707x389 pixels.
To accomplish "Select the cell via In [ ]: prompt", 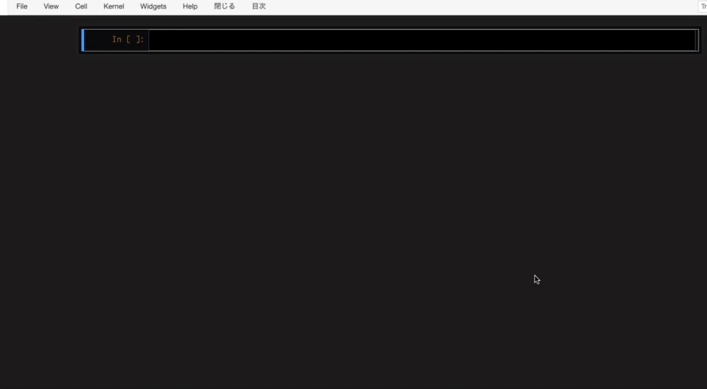I will [x=128, y=40].
